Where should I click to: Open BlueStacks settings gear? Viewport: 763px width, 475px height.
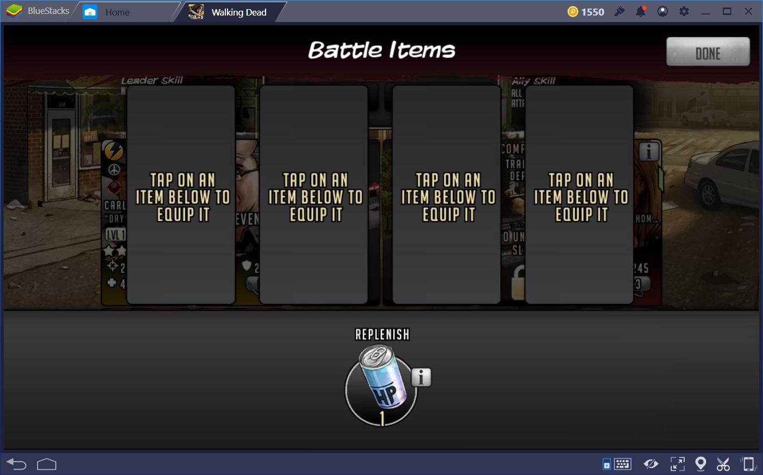click(x=684, y=11)
